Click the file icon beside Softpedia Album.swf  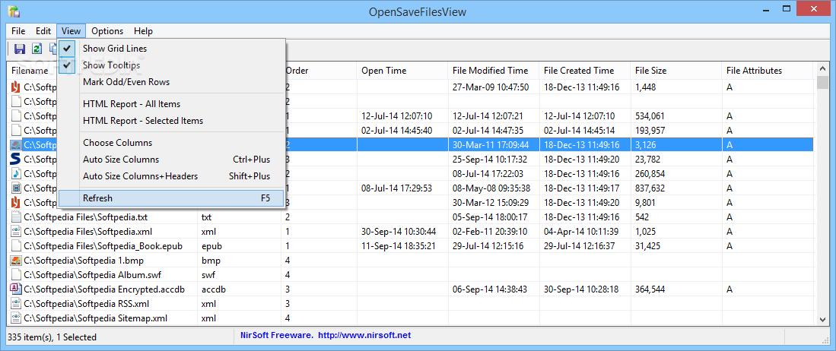[15, 275]
